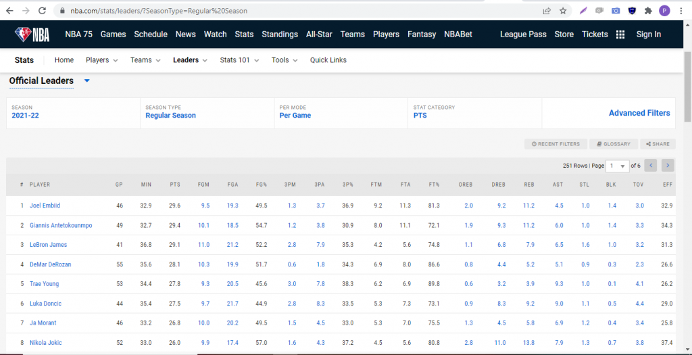The image size is (692, 355).
Task: Click the Share button
Action: click(658, 144)
